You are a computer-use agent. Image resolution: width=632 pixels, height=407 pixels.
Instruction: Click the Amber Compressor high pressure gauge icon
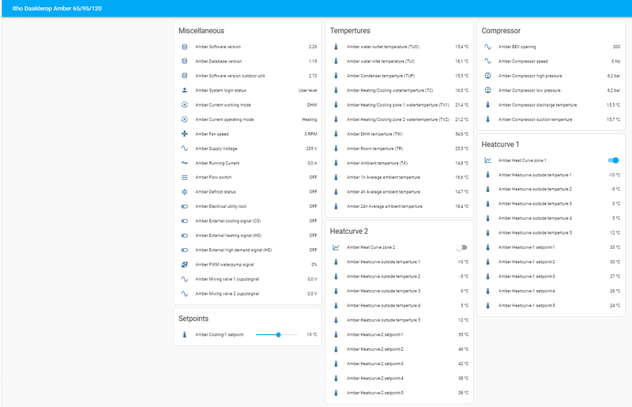(487, 76)
